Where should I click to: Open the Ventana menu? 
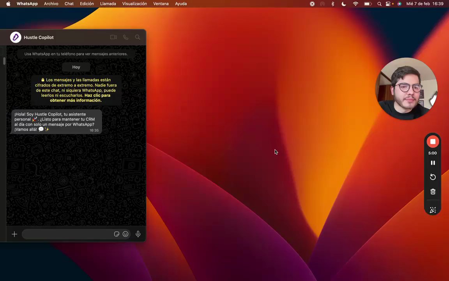[x=161, y=4]
